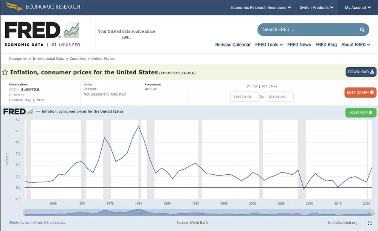This screenshot has height=231, width=378.
Task: Open International Data breadcrumb
Action: (x=48, y=59)
